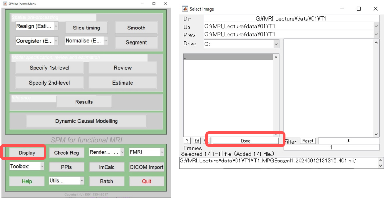Expand the Coregister dropdown
Image resolution: width=384 pixels, height=198 pixels.
point(37,41)
